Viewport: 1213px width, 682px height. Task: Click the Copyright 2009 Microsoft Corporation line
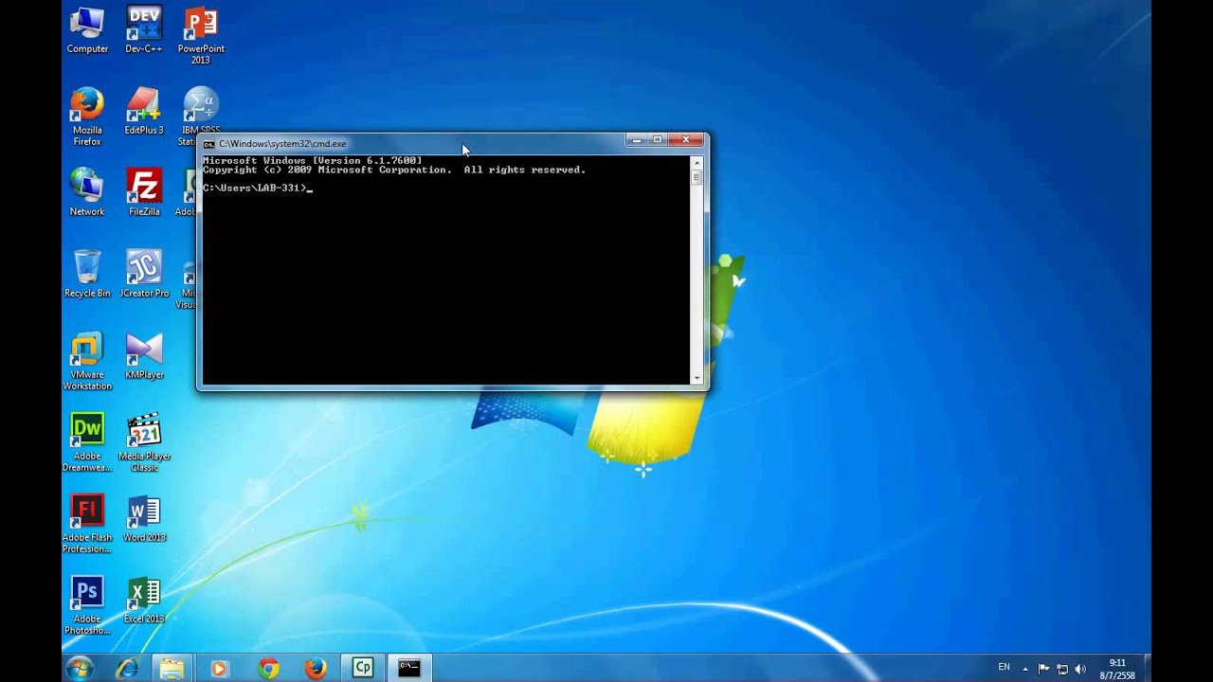pyautogui.click(x=394, y=170)
